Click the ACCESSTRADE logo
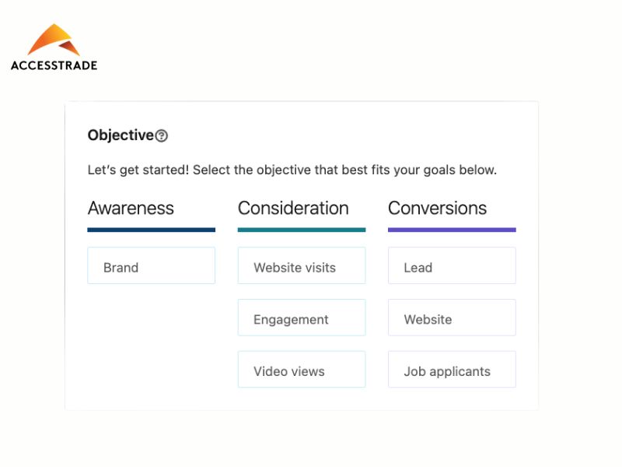The height and width of the screenshot is (467, 622). tap(54, 47)
